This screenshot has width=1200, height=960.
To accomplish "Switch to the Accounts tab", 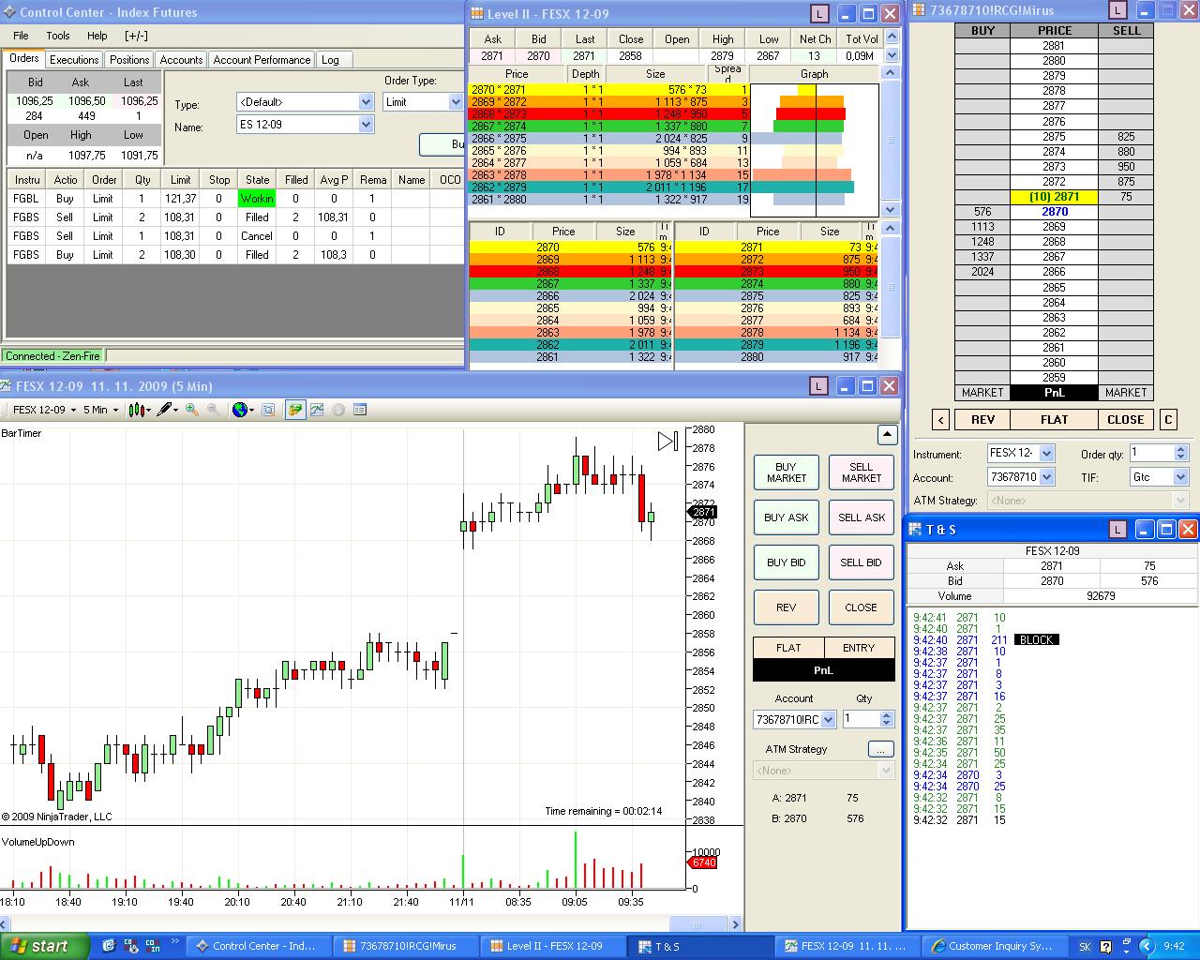I will click(x=181, y=60).
